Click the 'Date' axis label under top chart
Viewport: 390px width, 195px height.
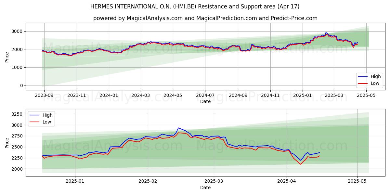pos(205,101)
